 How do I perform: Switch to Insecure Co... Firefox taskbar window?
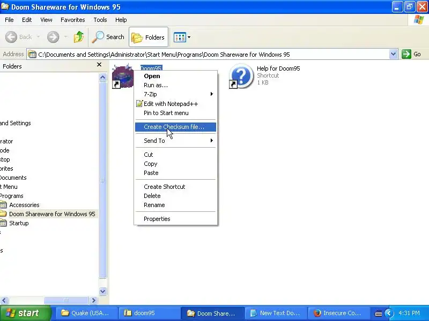[x=339, y=313]
